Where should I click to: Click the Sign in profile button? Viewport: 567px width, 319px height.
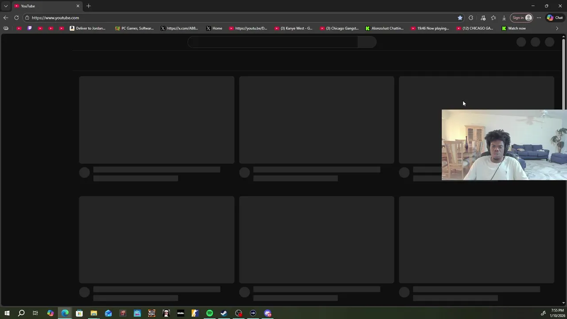click(521, 18)
